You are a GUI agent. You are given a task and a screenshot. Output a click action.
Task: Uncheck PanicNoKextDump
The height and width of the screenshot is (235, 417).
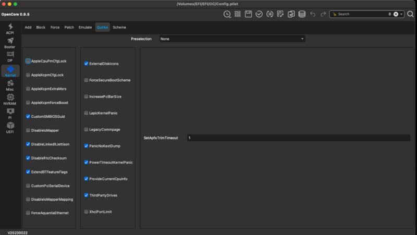(x=86, y=146)
